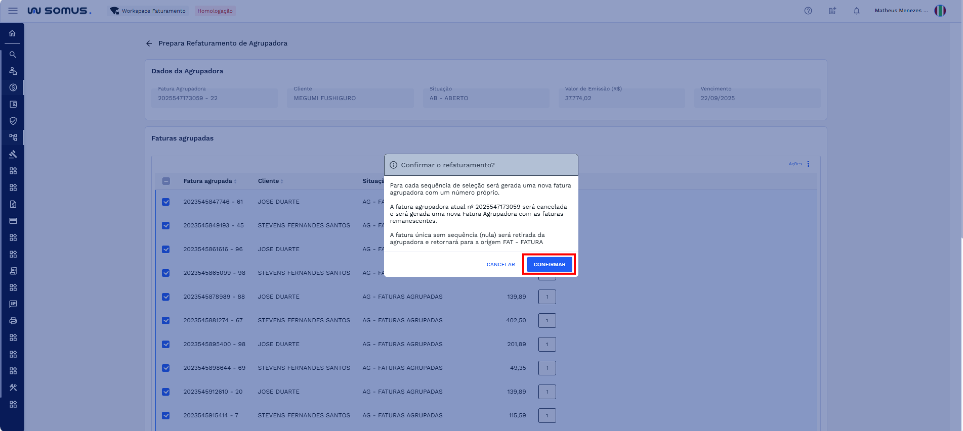Open the gavel icon in sidebar
963x431 pixels.
point(13,154)
